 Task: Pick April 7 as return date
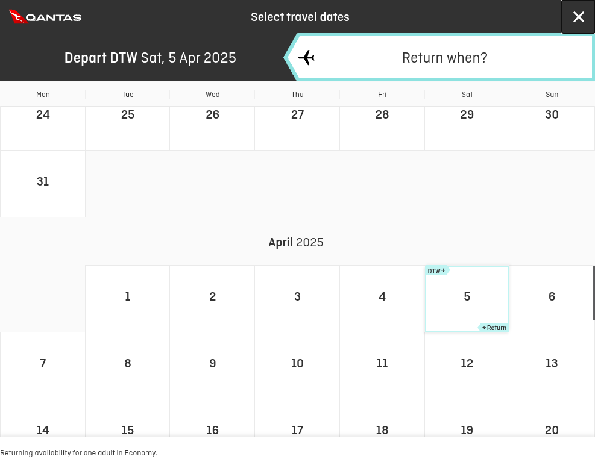click(43, 366)
